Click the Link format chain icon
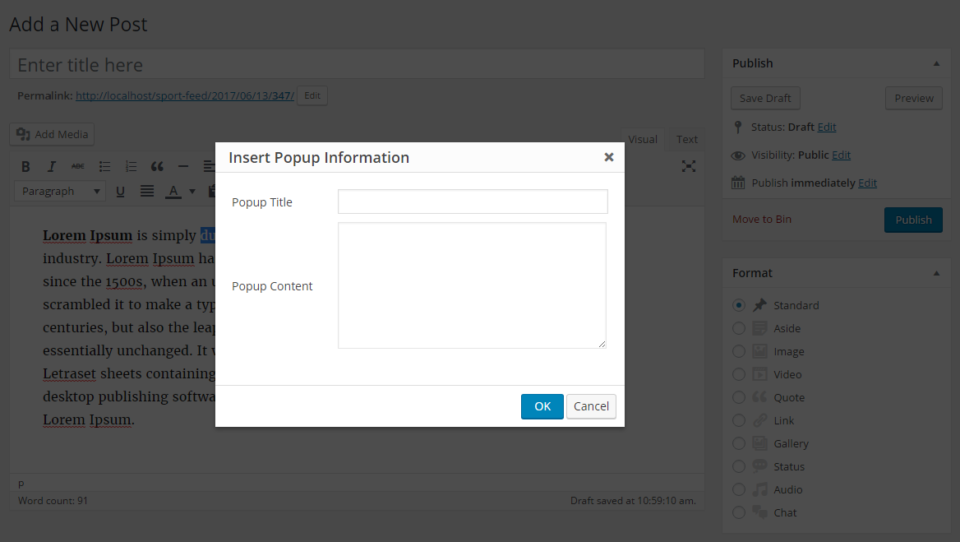960x542 pixels. (x=759, y=420)
